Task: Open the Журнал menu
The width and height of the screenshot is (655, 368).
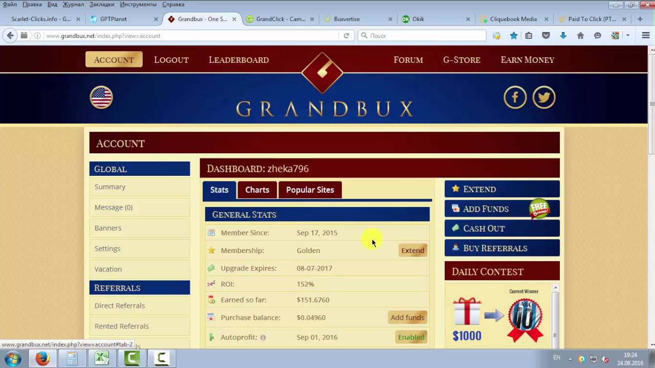Action: (x=73, y=4)
